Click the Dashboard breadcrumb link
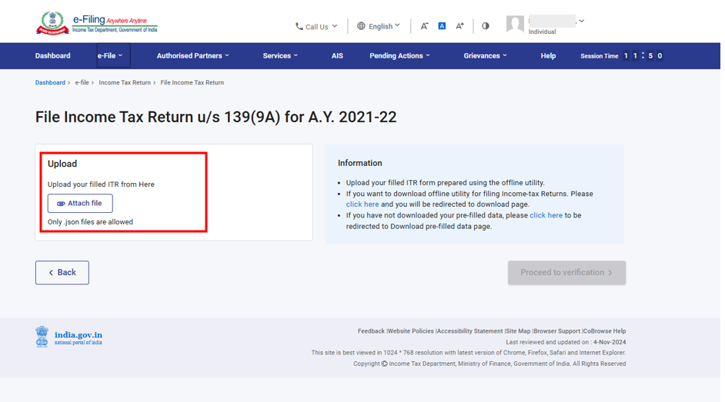This screenshot has width=725, height=402. [x=50, y=82]
